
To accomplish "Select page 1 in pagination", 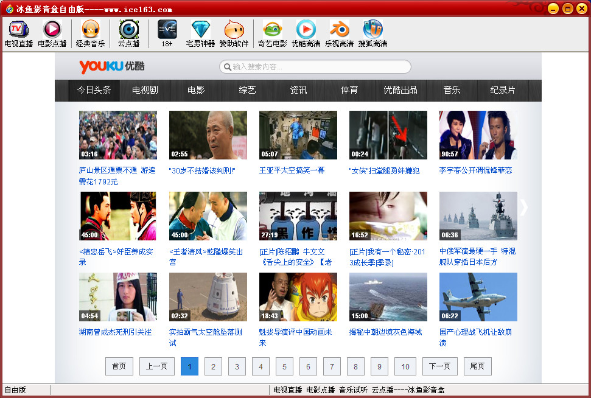I will [x=189, y=366].
